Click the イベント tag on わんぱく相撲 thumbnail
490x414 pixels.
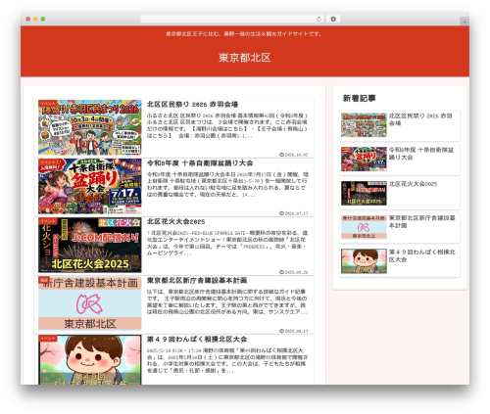click(48, 339)
